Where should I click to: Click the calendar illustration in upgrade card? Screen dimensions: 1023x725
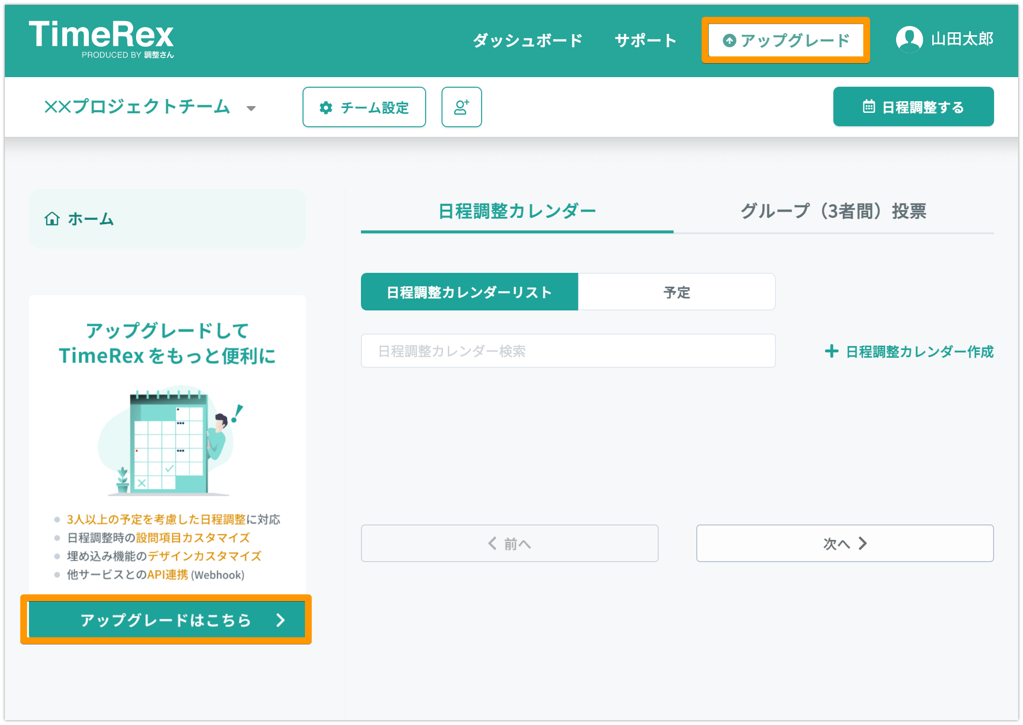170,441
